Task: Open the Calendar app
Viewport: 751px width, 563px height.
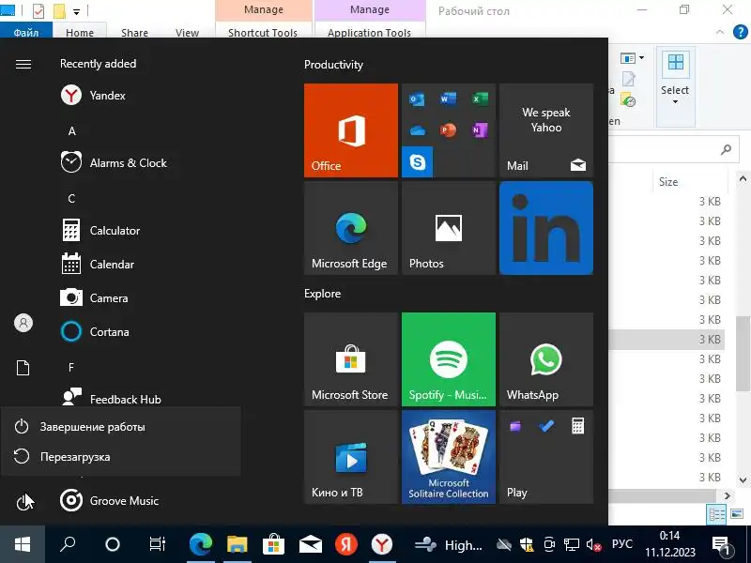Action: coord(98,265)
